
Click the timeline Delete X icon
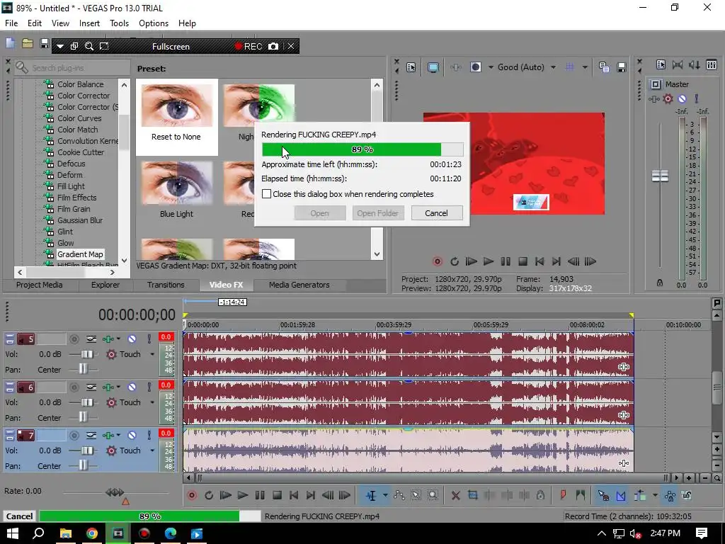455,495
